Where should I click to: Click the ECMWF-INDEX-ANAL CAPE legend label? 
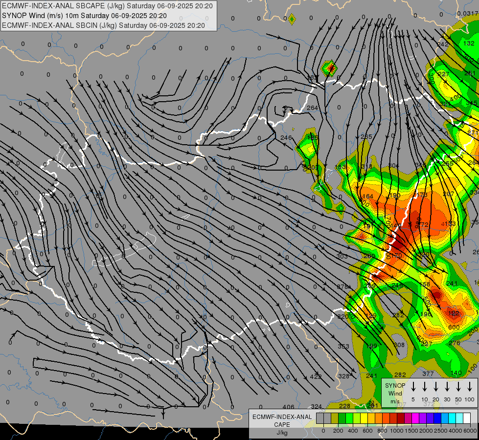point(282,420)
